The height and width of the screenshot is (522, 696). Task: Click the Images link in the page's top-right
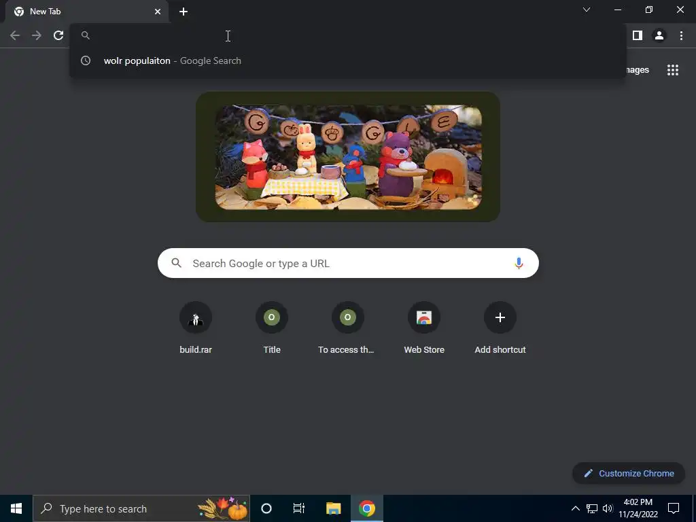638,70
